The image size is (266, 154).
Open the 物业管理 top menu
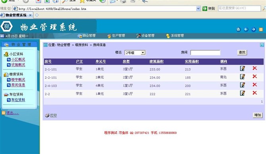87,36
